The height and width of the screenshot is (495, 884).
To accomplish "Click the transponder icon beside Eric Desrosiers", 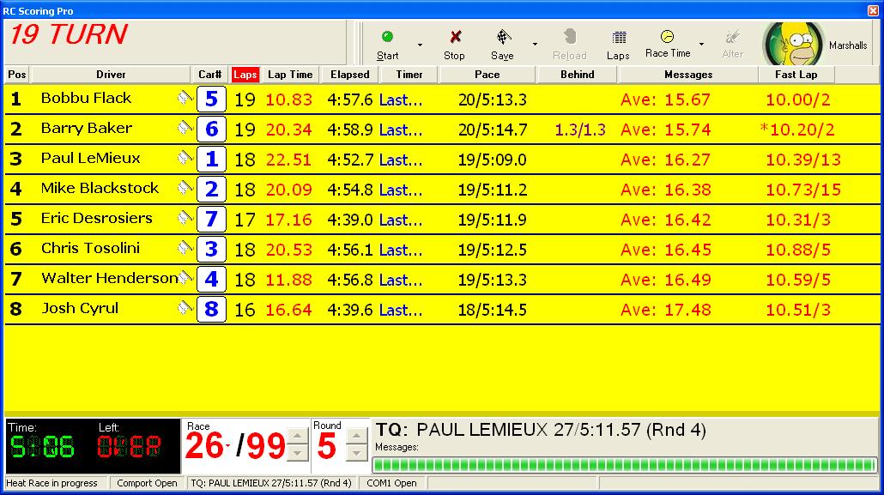I will [x=185, y=219].
